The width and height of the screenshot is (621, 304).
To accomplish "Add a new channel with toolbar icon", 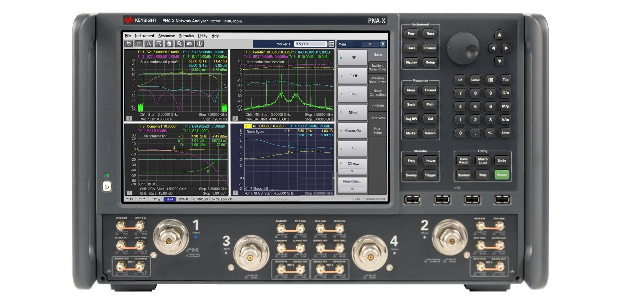I will point(159,44).
